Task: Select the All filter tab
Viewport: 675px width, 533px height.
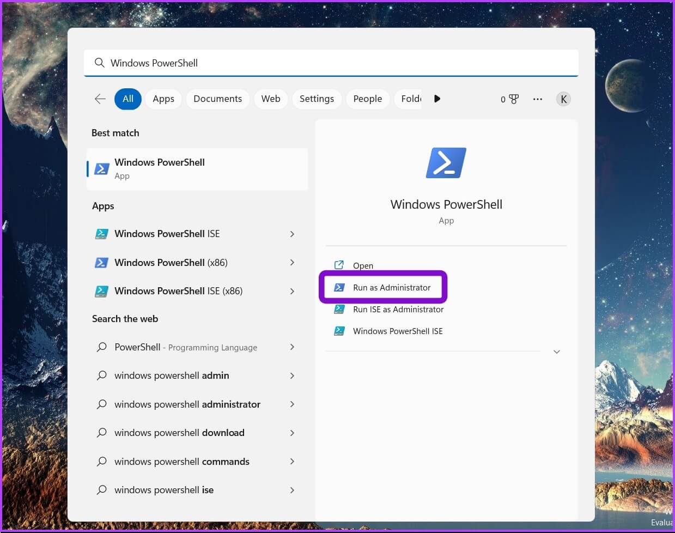Action: (128, 99)
